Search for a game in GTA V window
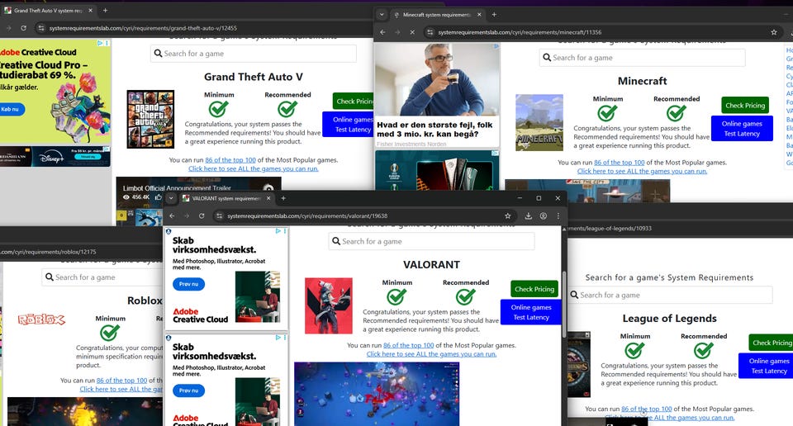This screenshot has height=426, width=793. click(x=253, y=54)
